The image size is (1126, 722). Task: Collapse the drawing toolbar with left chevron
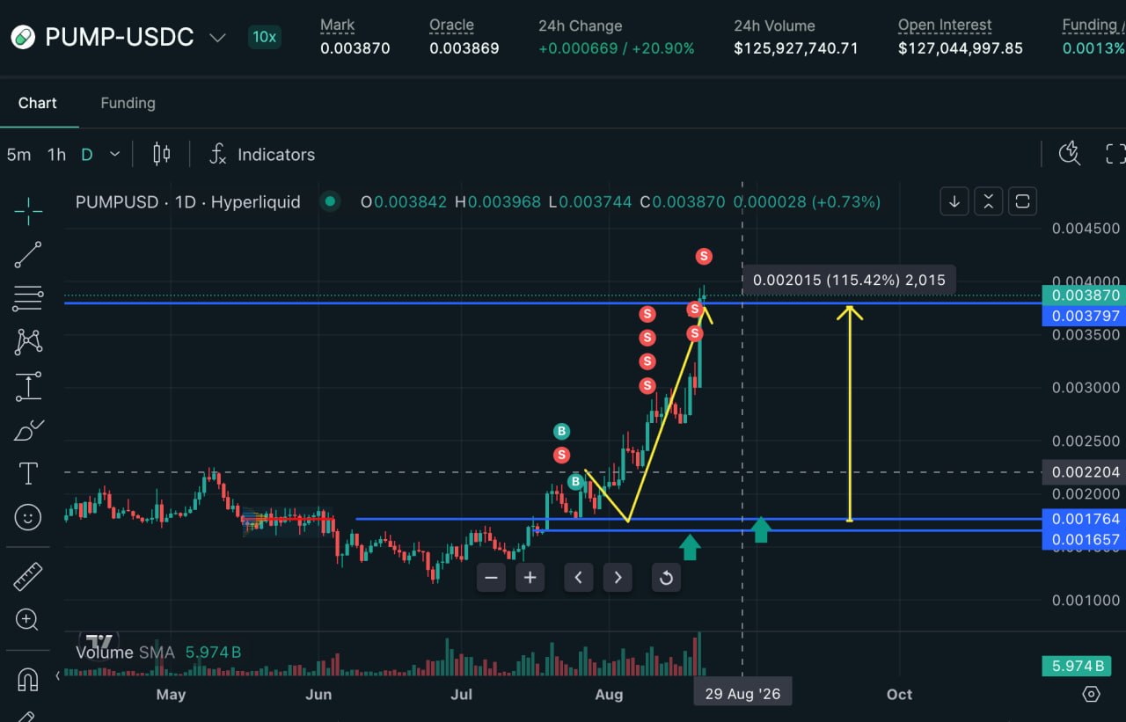[57, 676]
